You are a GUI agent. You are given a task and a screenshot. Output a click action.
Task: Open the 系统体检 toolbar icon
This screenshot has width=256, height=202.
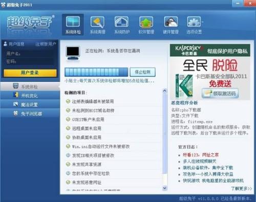[73, 25]
